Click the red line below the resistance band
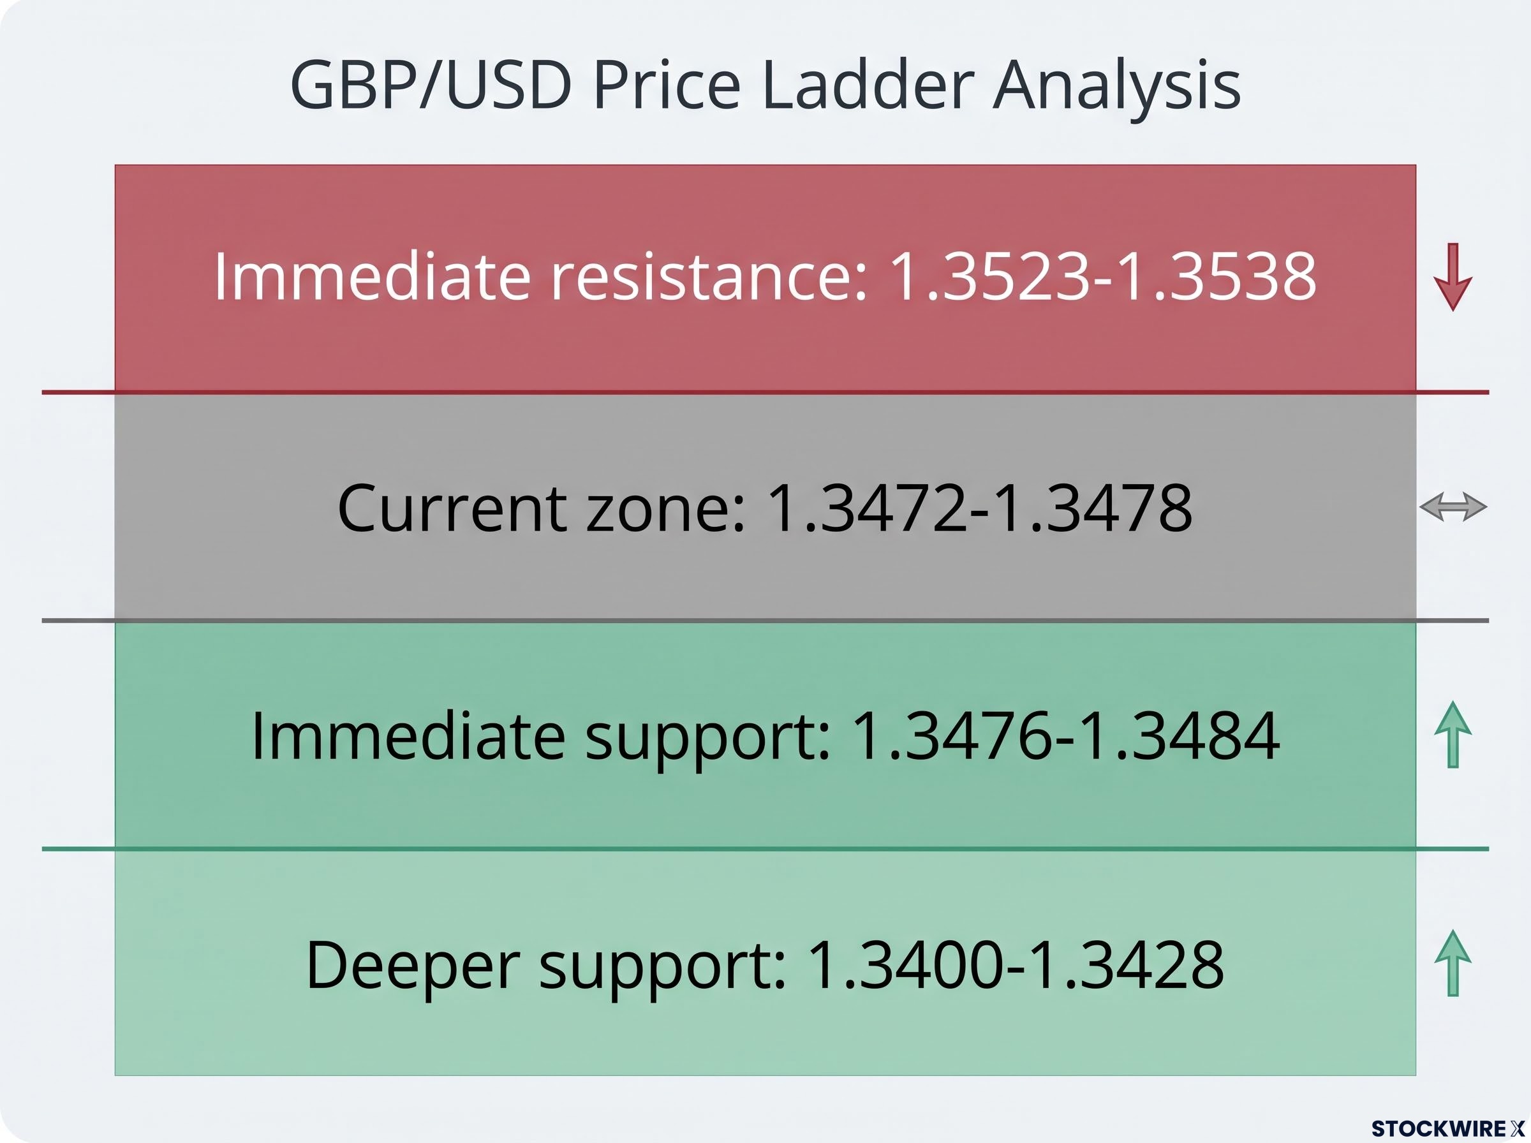Viewport: 1531px width, 1143px height. point(765,392)
